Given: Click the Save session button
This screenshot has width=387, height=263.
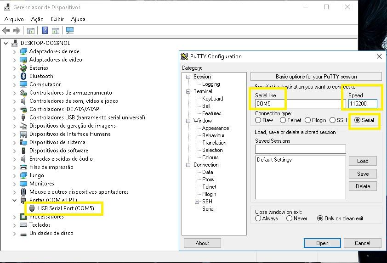Looking at the screenshot, I should click(363, 174).
